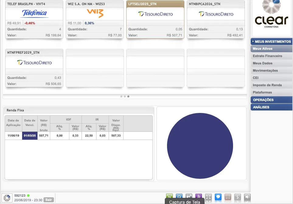This screenshot has height=204, width=293.
Task: Expand the MEUS INVESTIMENTOS section
Action: (x=271, y=42)
